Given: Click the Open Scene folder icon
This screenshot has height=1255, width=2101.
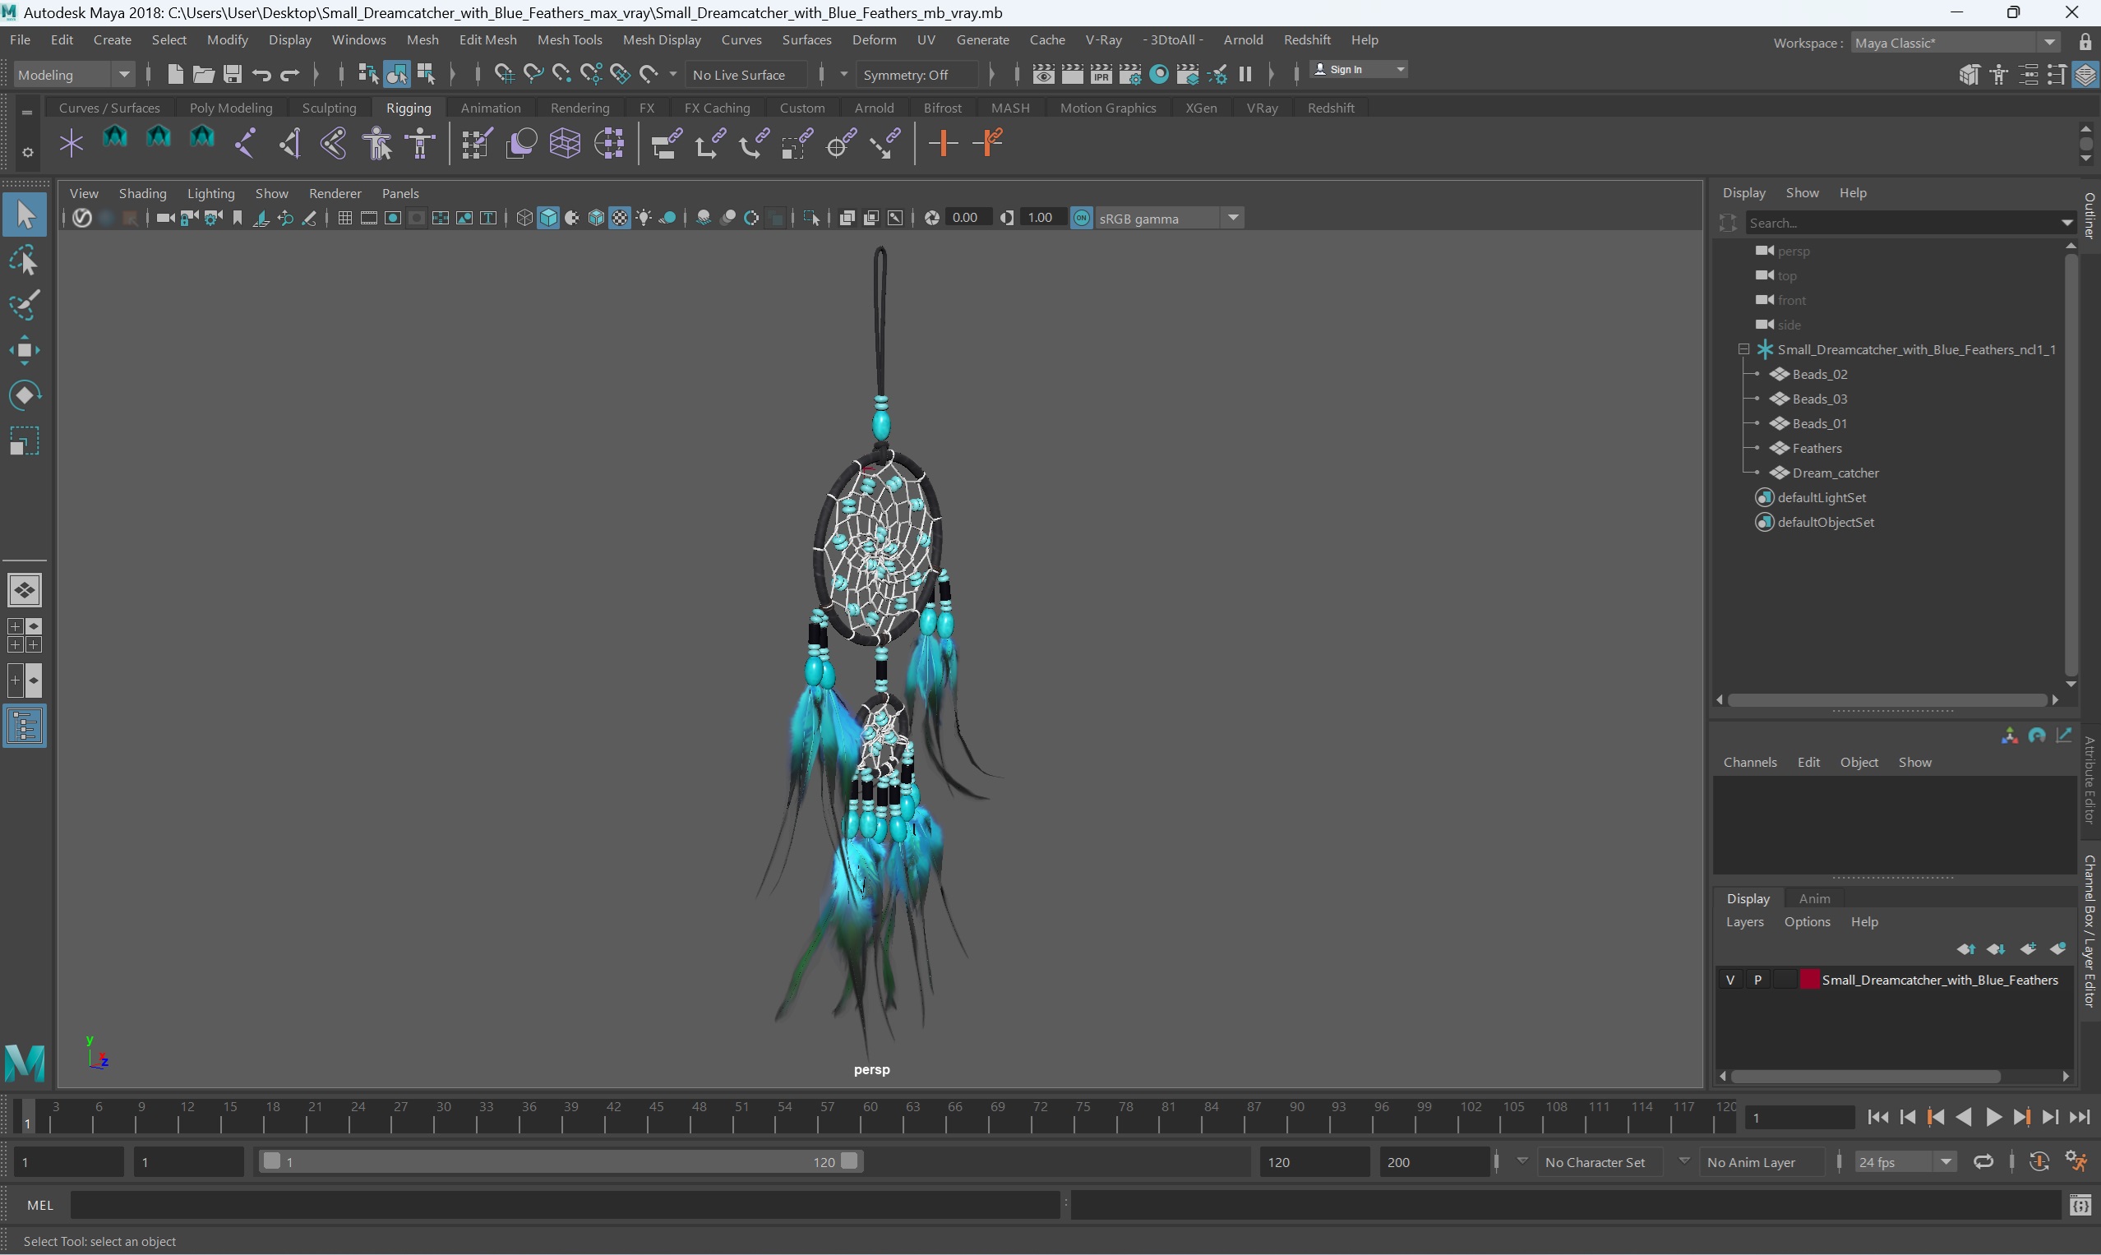Looking at the screenshot, I should tap(203, 75).
